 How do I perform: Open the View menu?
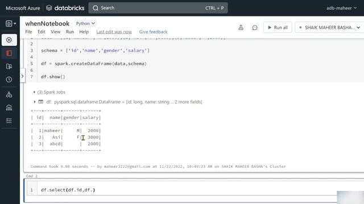(x=56, y=32)
